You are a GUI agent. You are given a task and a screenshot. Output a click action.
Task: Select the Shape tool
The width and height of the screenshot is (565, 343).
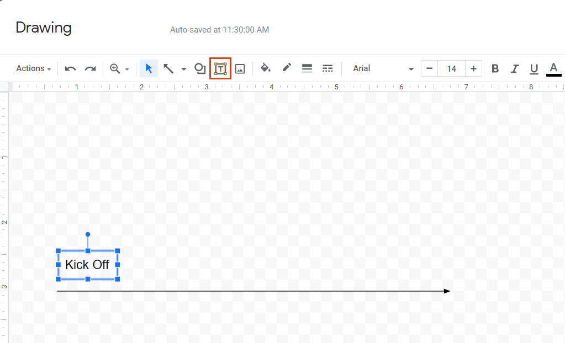pos(199,68)
